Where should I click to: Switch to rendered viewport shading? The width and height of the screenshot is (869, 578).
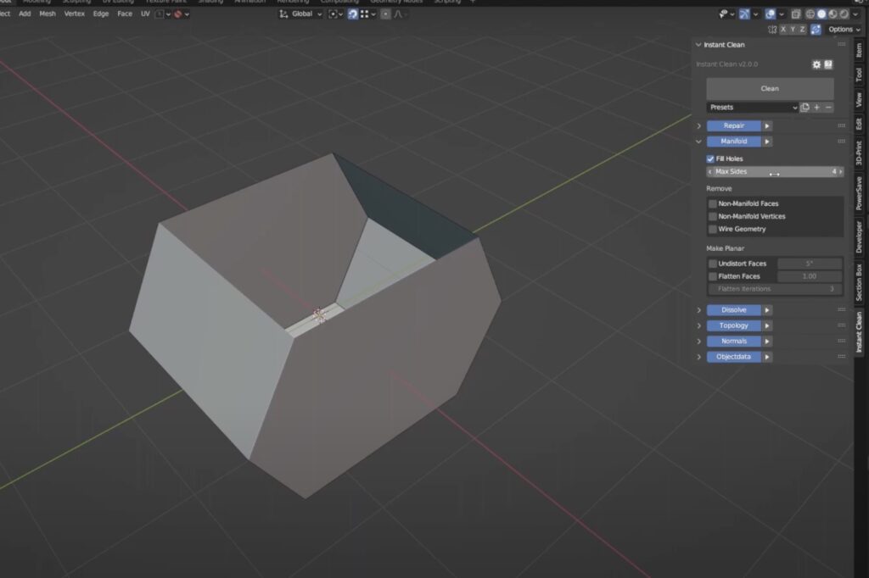844,14
